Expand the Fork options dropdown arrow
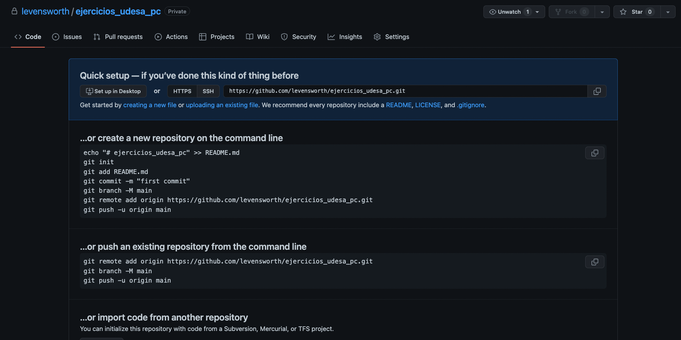The width and height of the screenshot is (681, 340). (x=602, y=12)
